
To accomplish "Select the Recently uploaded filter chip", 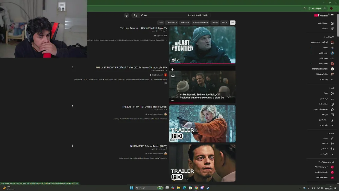I will (x=172, y=23).
